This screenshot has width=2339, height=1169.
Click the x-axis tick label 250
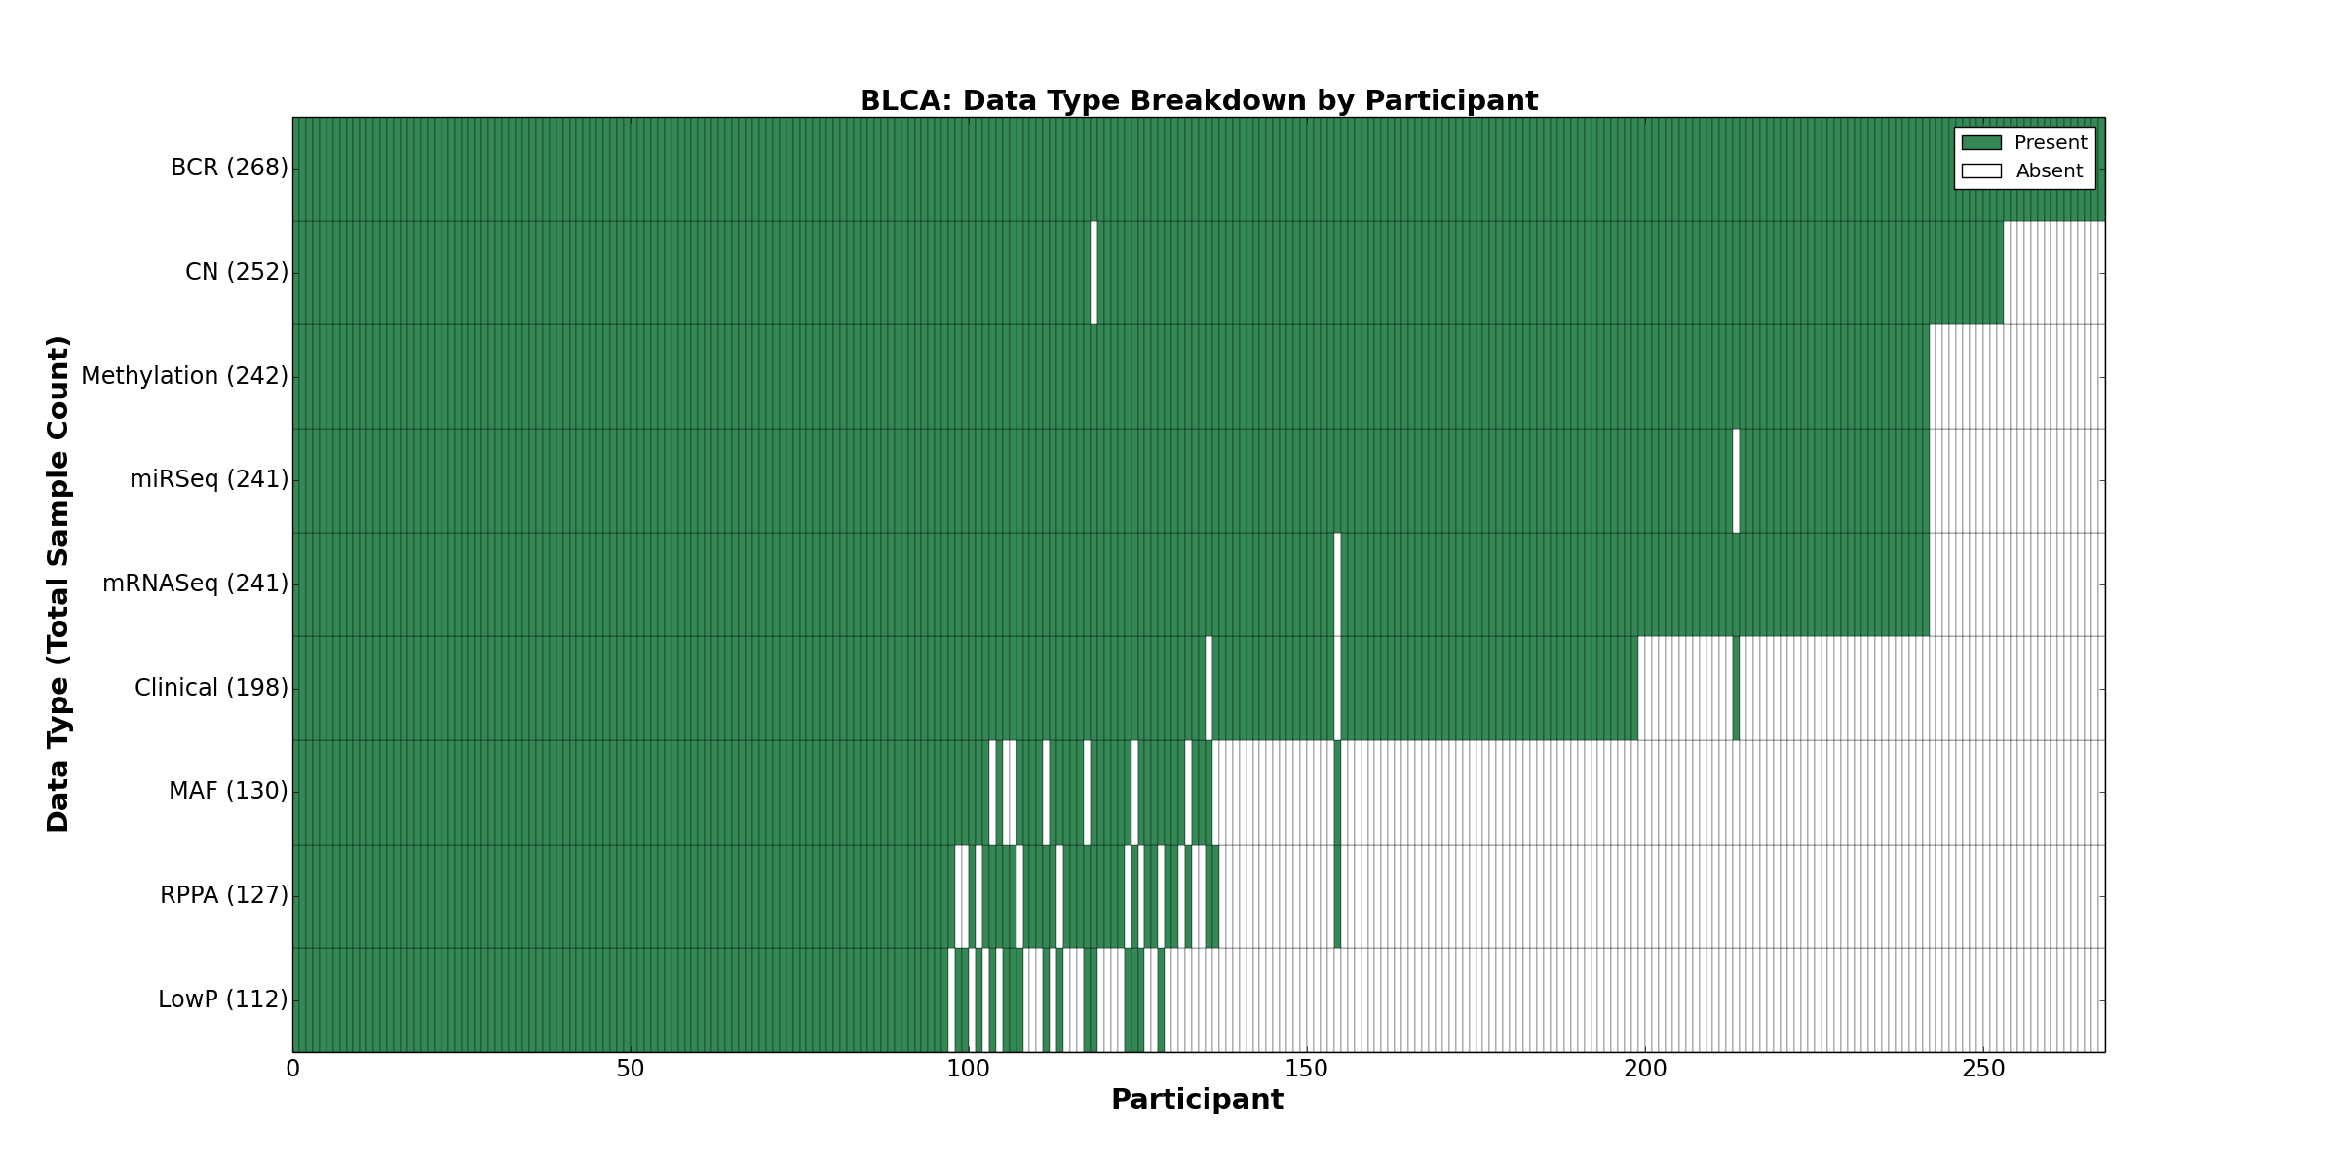click(x=1982, y=1069)
